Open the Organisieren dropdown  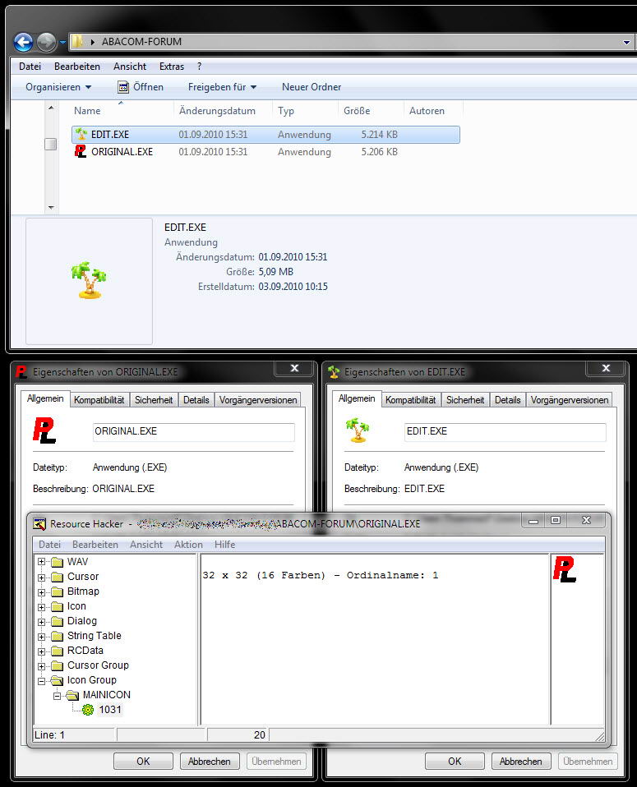tap(58, 87)
